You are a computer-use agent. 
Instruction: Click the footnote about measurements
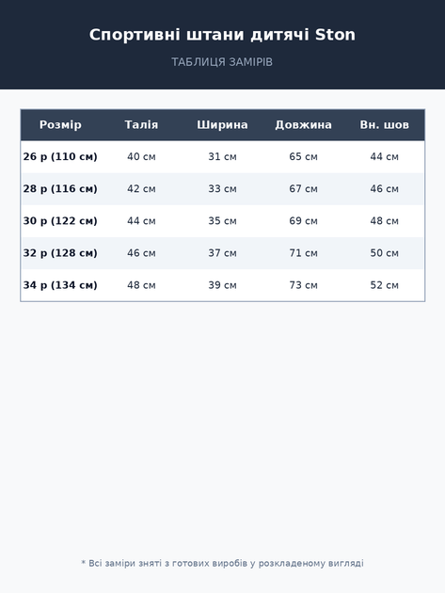pos(222,564)
